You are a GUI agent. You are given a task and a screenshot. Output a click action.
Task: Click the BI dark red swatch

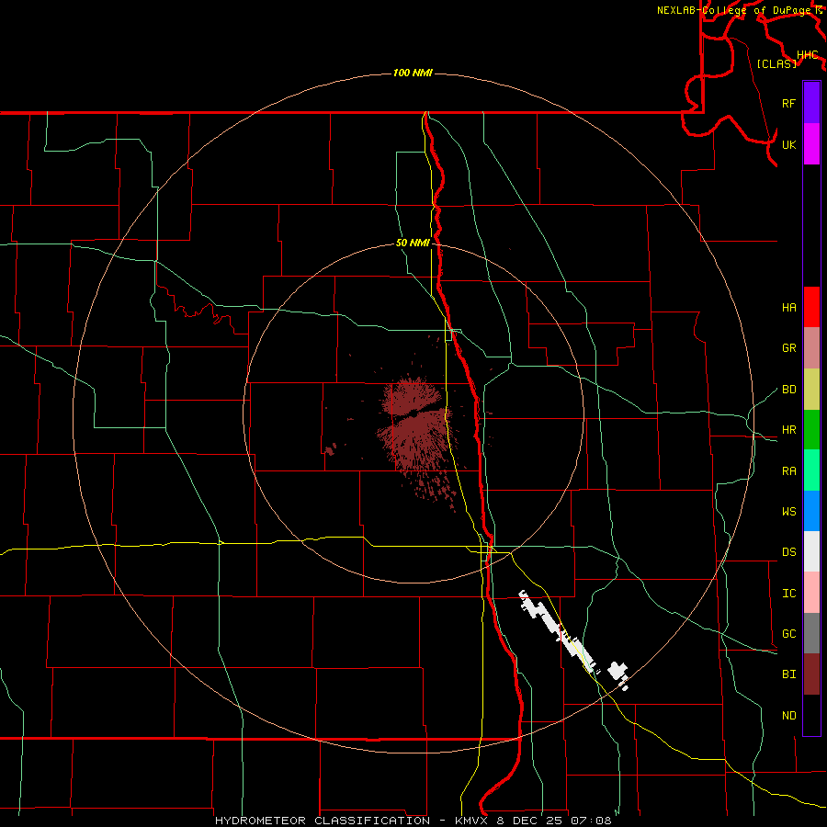tap(811, 674)
